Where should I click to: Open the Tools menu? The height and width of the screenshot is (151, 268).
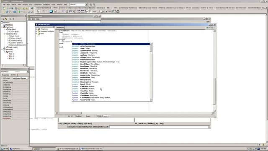pos(53,5)
